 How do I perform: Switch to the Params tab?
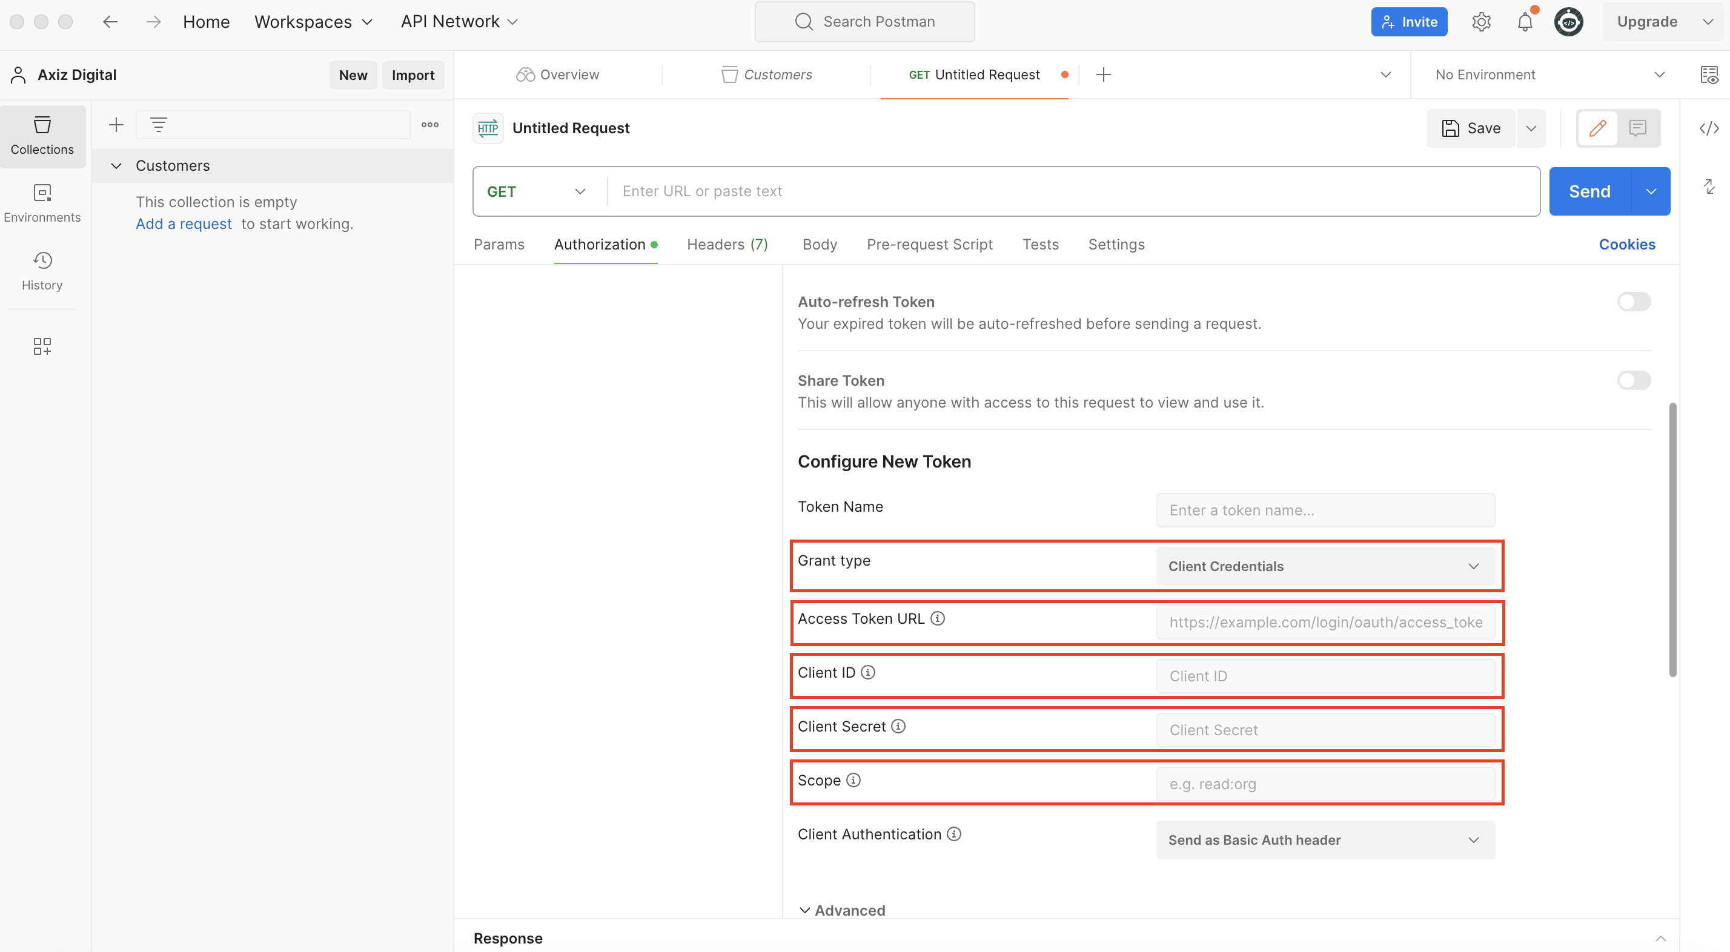click(x=499, y=245)
